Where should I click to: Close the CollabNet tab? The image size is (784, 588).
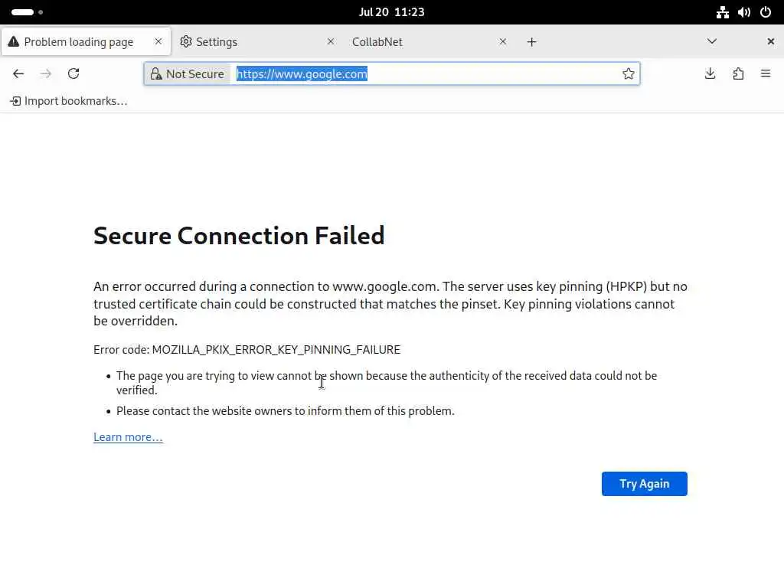[503, 42]
